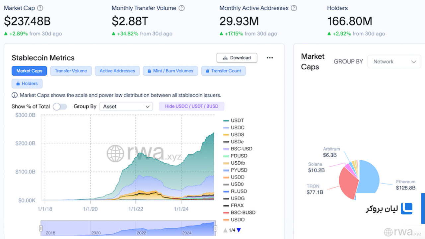Click the info icon beside the Market Caps description
Image resolution: width=425 pixels, height=239 pixels.
(x=15, y=95)
